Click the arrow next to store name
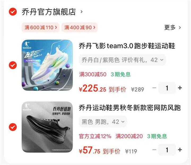Screen dimensions: 191x165 [x=81, y=12]
